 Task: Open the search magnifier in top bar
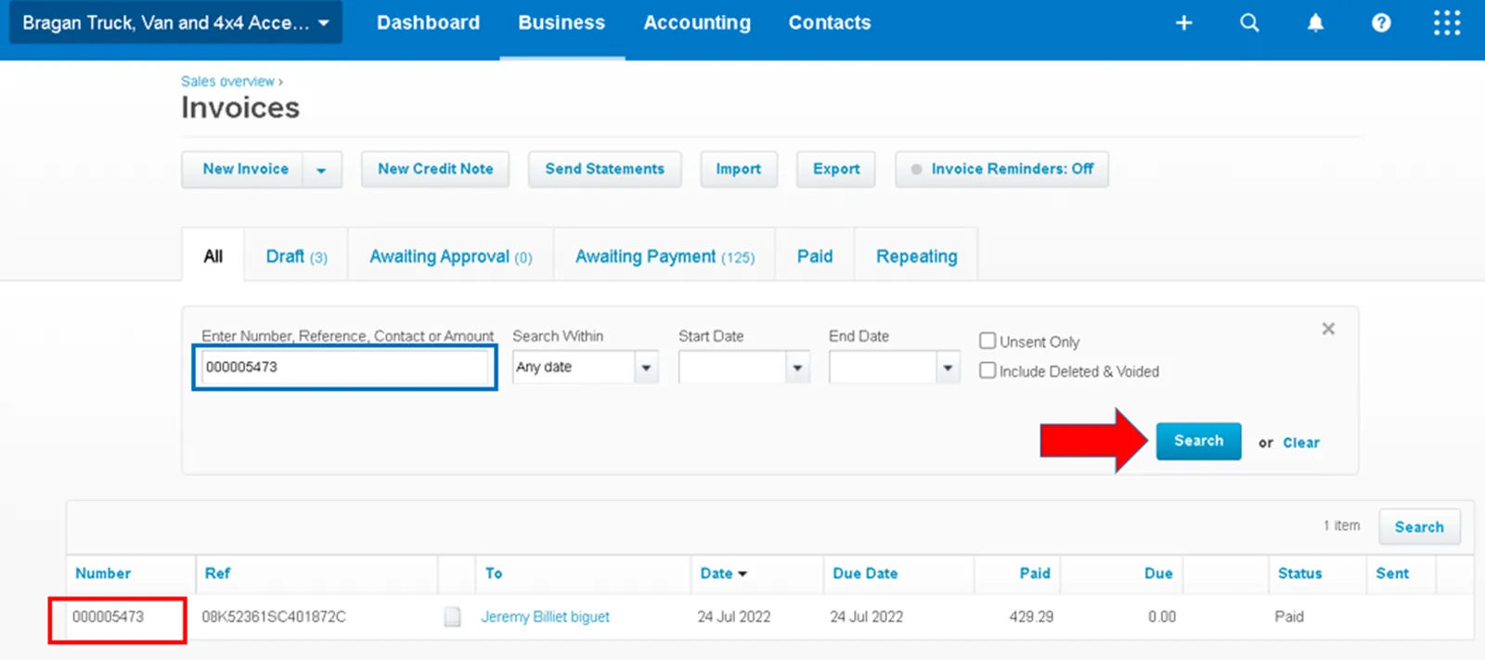click(1249, 22)
